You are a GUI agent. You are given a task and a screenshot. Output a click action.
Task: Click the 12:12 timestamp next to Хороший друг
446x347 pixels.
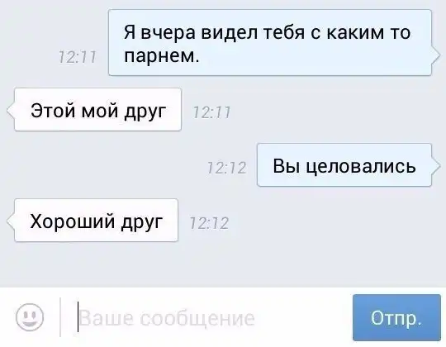coord(209,223)
